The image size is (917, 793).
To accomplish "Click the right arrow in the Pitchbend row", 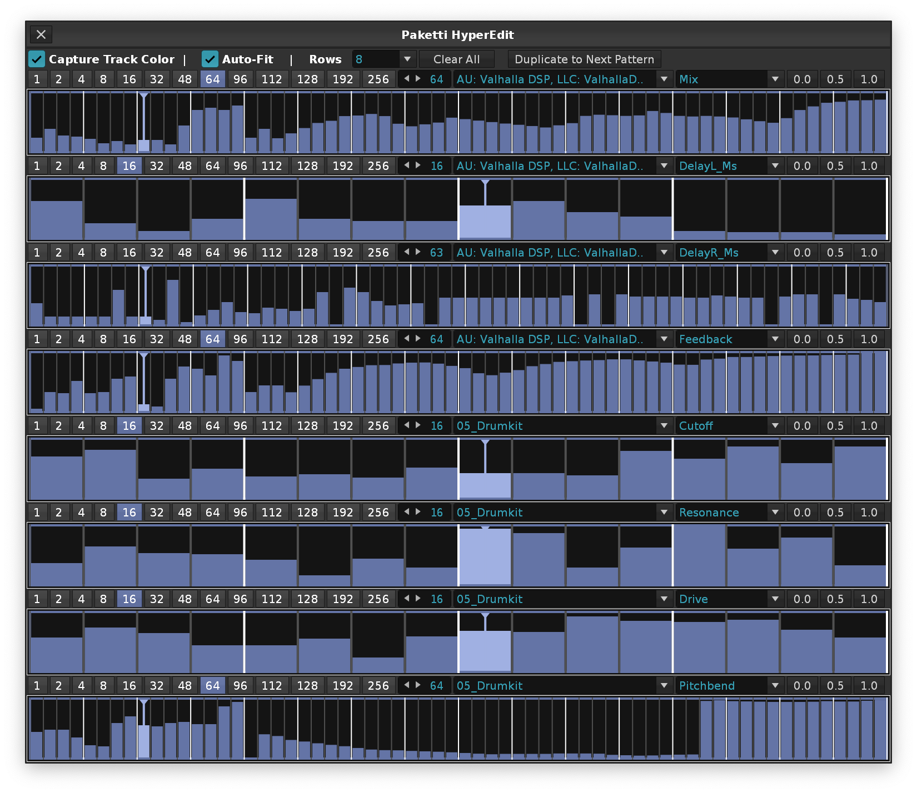I will click(418, 685).
